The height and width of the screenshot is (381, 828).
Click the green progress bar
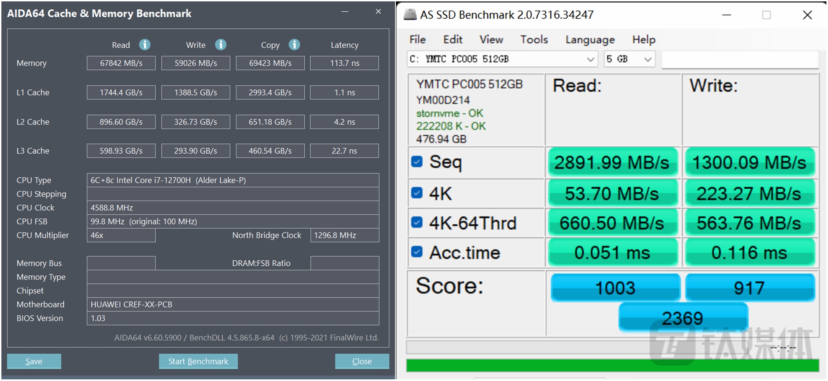tap(579, 365)
